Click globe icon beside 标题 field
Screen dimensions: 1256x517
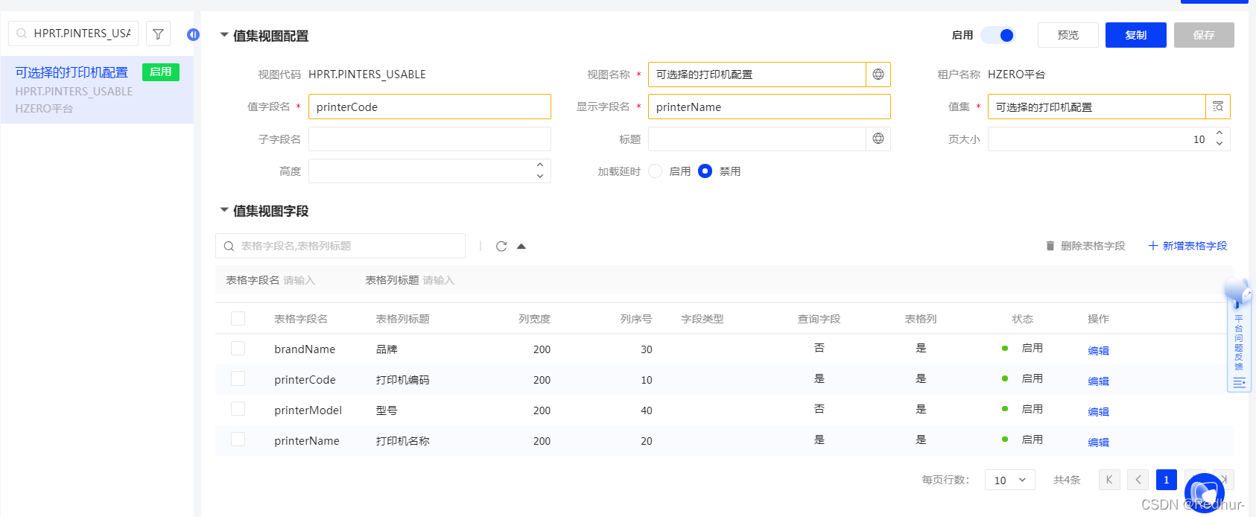pos(878,139)
